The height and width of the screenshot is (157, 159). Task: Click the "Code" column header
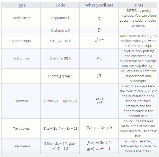(x=60, y=5)
